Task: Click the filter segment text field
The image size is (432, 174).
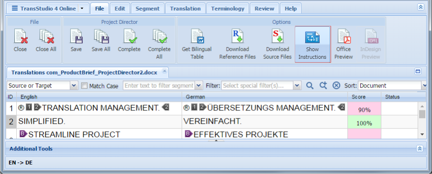Action: click(x=159, y=86)
